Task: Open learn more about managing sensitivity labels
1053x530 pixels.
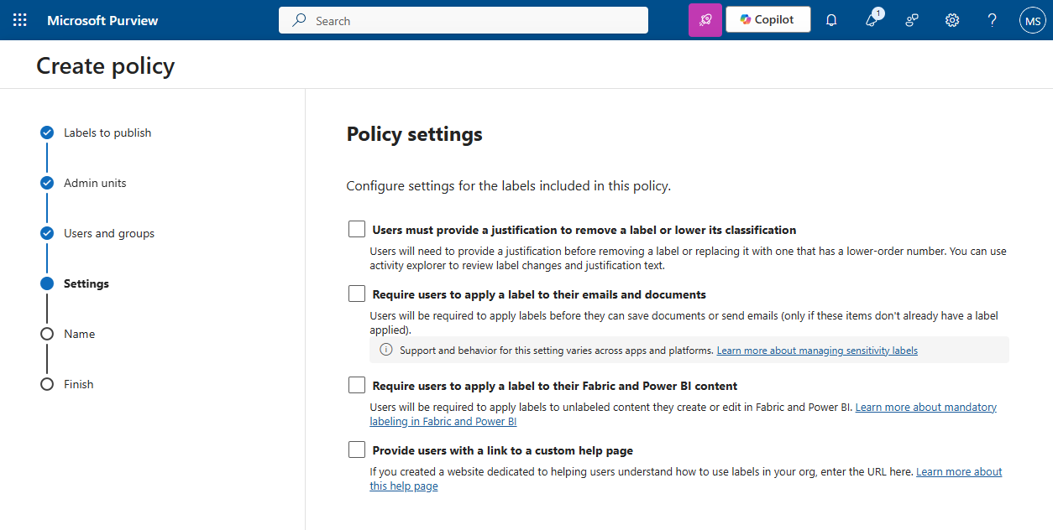Action: click(816, 350)
